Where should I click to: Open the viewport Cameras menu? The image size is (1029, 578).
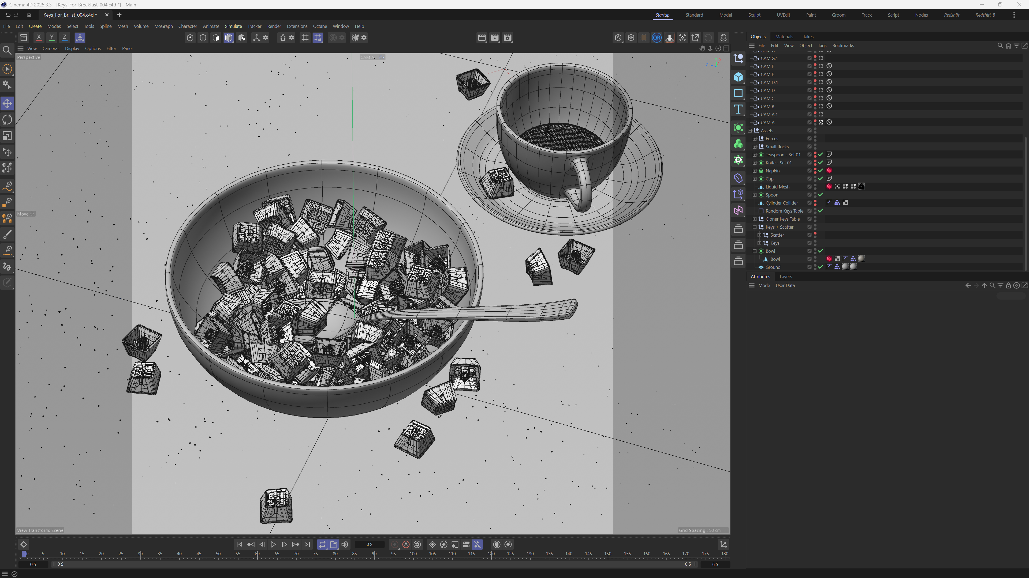[x=51, y=48]
